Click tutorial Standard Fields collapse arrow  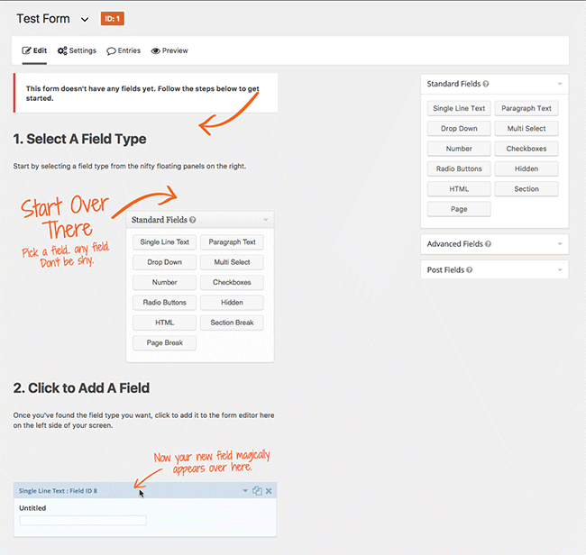[x=266, y=220]
